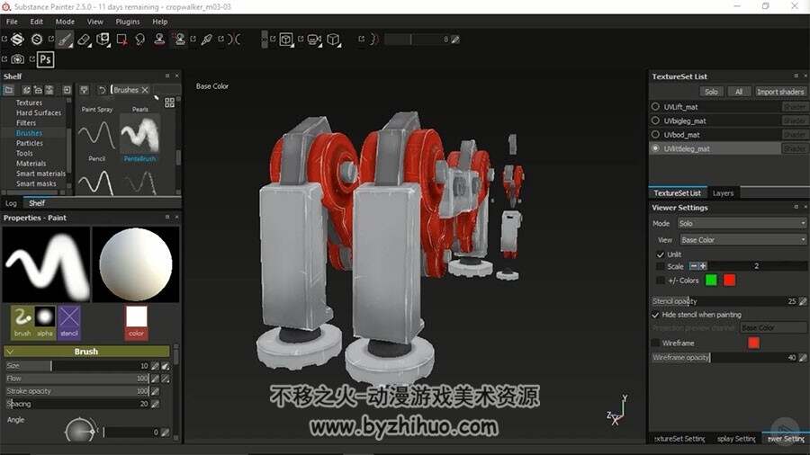
Task: Select Smart materials in Shelf list
Action: coord(40,174)
